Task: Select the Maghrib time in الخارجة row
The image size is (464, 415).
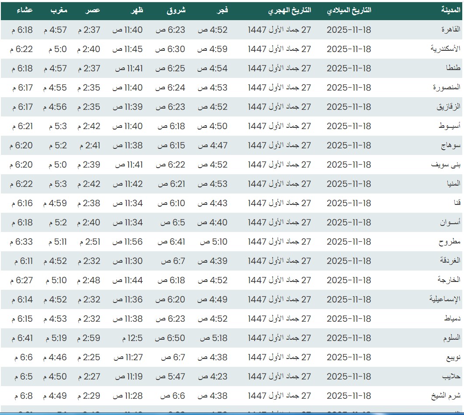Action: 55,280
